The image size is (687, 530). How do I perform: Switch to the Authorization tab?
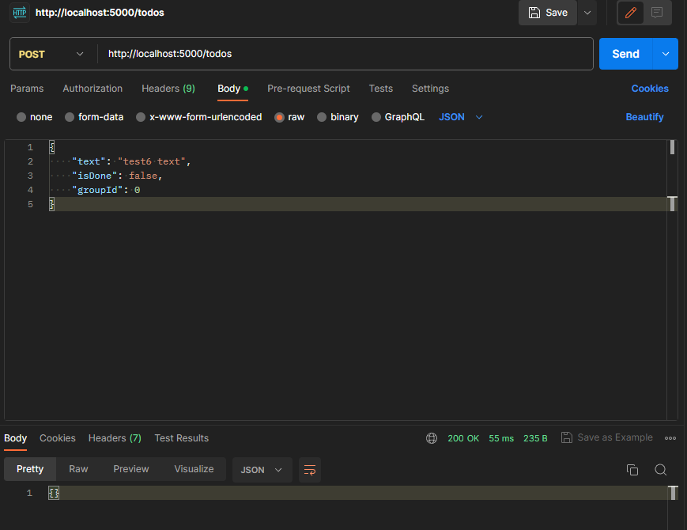92,89
